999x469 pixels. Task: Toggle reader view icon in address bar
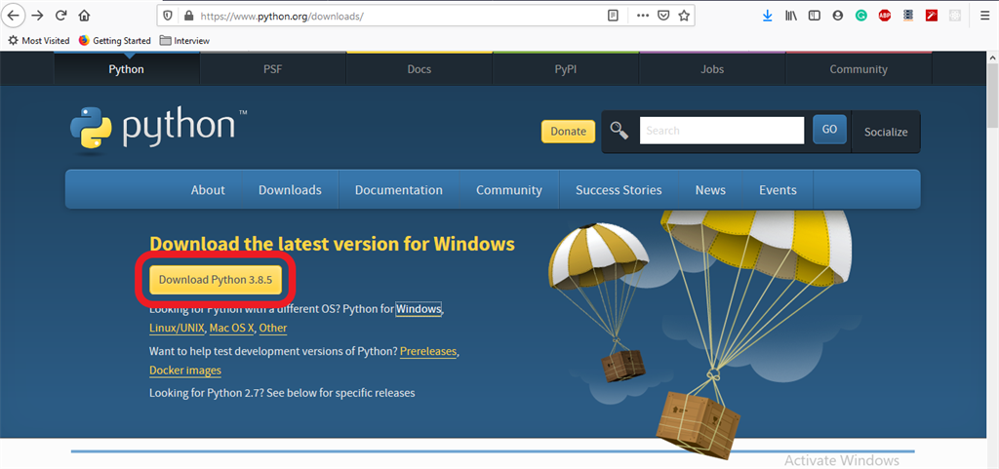(613, 16)
